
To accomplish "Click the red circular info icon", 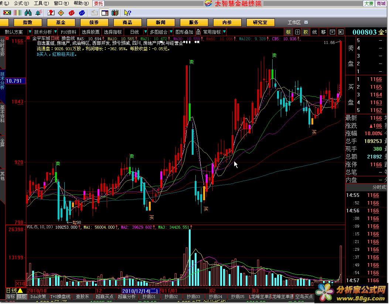I will click(71, 13).
